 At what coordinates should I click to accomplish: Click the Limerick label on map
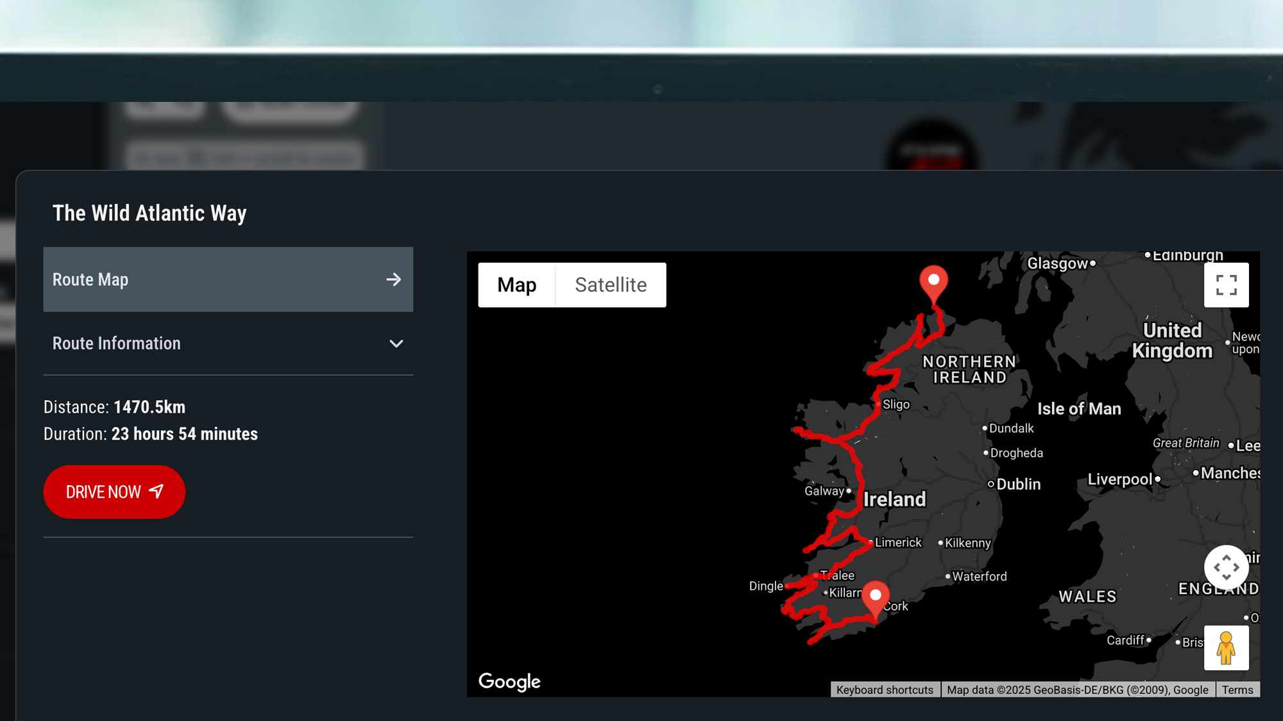click(897, 542)
